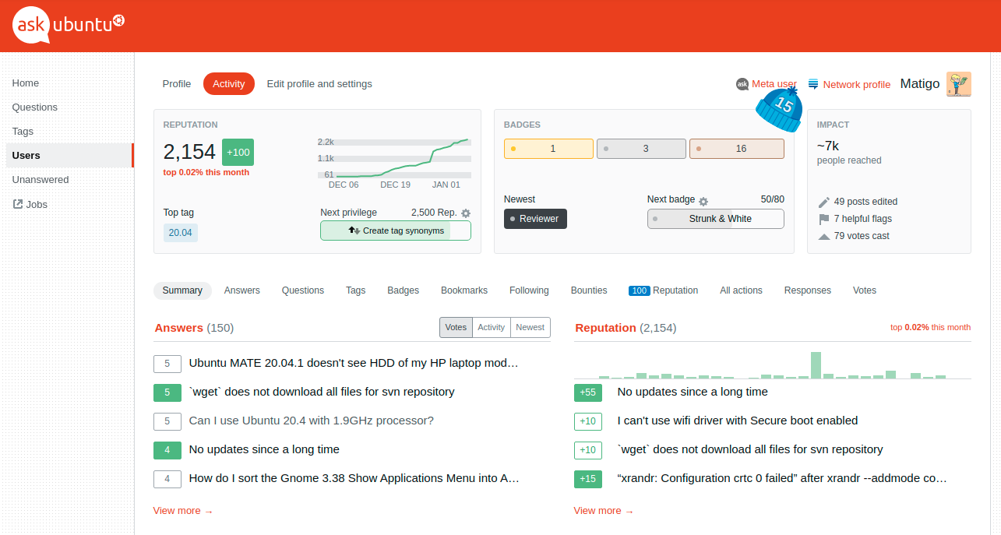This screenshot has height=535, width=1001.
Task: Open the Reviewer badge
Action: (535, 219)
